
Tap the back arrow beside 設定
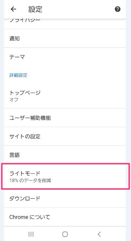(13, 9)
